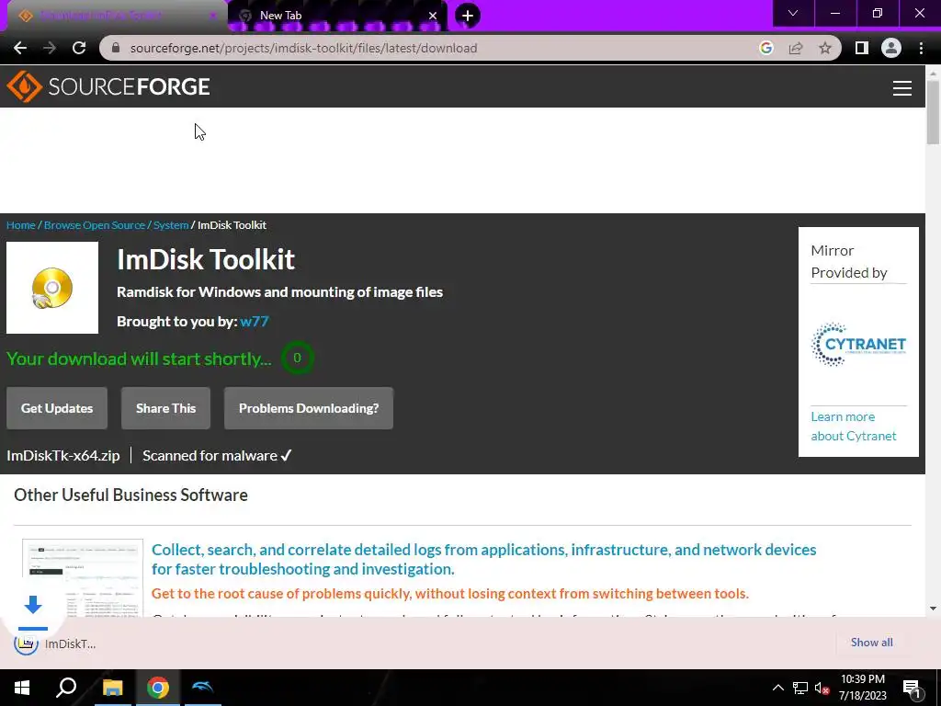Viewport: 941px width, 706px height.
Task: Click the download countdown circle
Action: pyautogui.click(x=297, y=358)
